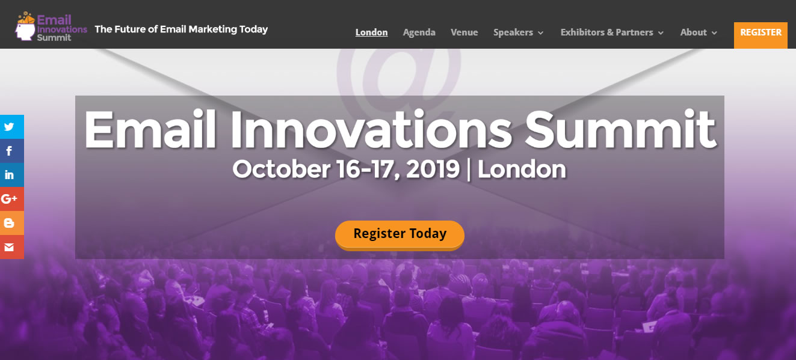Open the Venue navigation item
The height and width of the screenshot is (360, 796).
[464, 32]
